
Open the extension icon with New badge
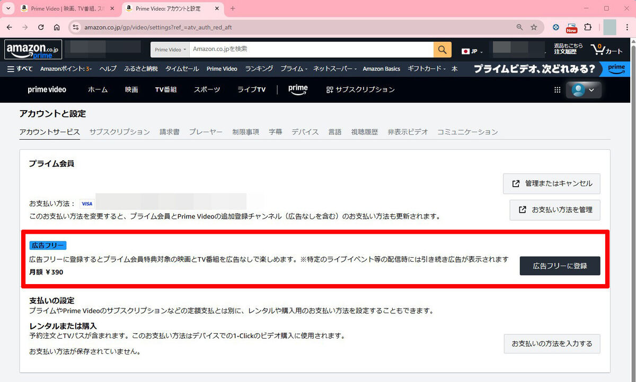tap(571, 28)
